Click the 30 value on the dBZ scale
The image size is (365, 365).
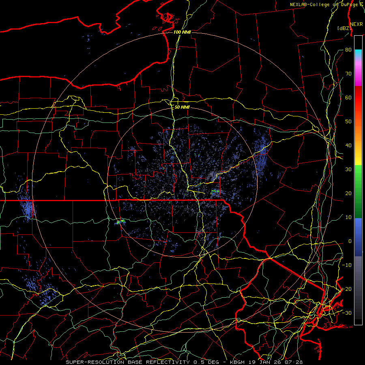(x=348, y=170)
